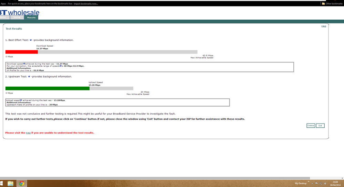Click '20 Mbps' Max Achievable Speed label
Screen dimensions: 344x187
[145, 92]
